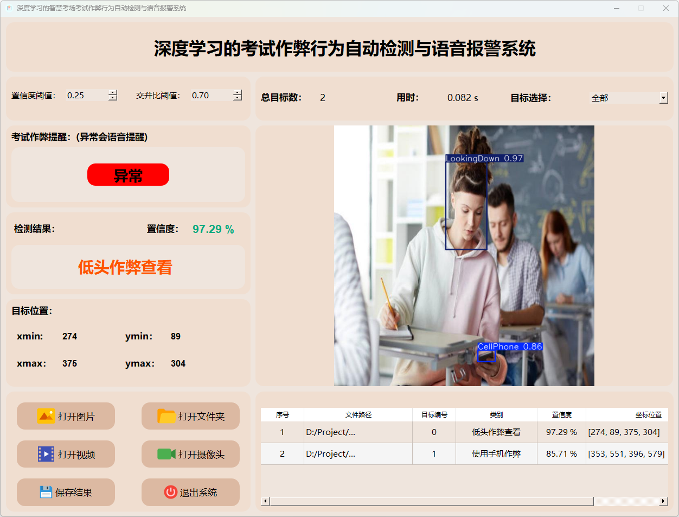This screenshot has height=517, width=679.
Task: Choose a folder via 打开文件夹 label
Action: [x=201, y=417]
